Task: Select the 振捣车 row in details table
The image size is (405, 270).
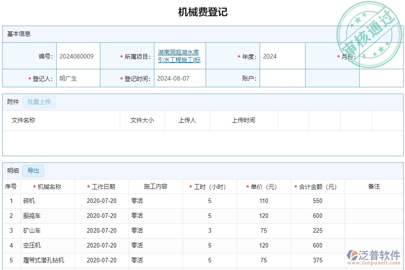Action: pos(33,216)
